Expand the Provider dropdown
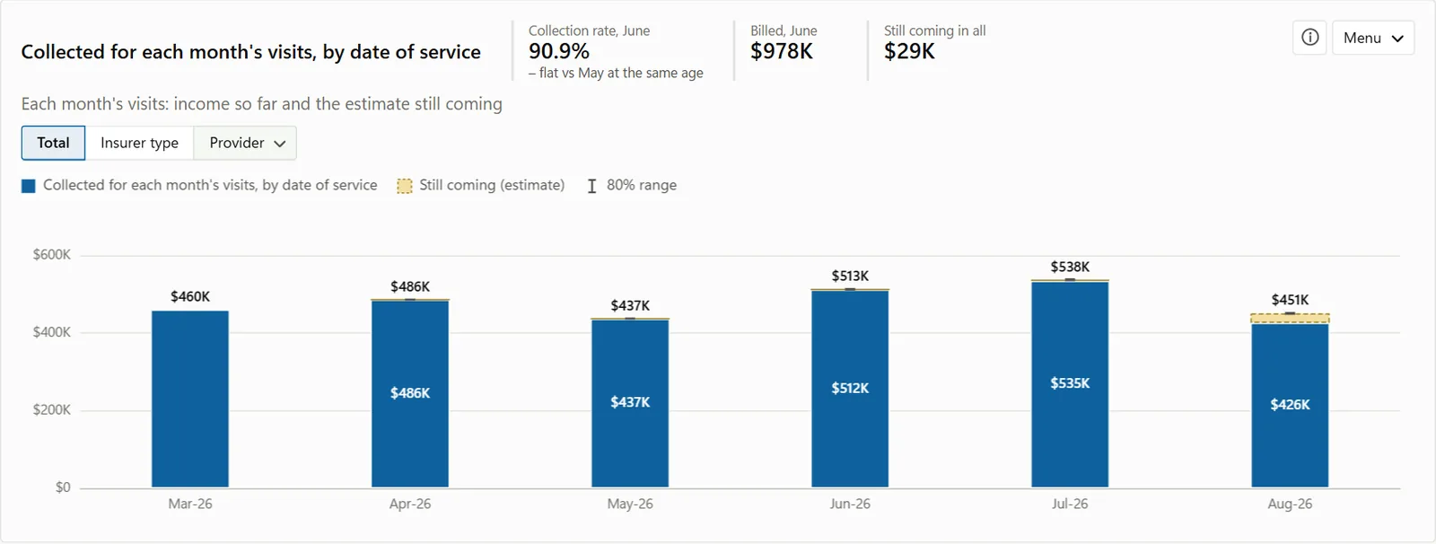 245,143
